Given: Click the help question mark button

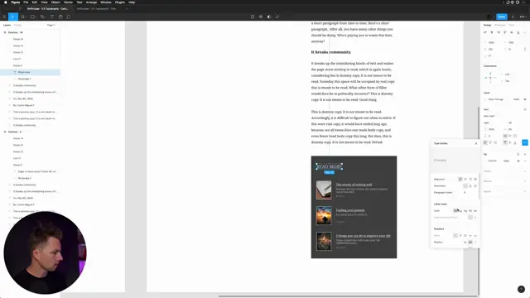Looking at the screenshot, I should pos(521,289).
